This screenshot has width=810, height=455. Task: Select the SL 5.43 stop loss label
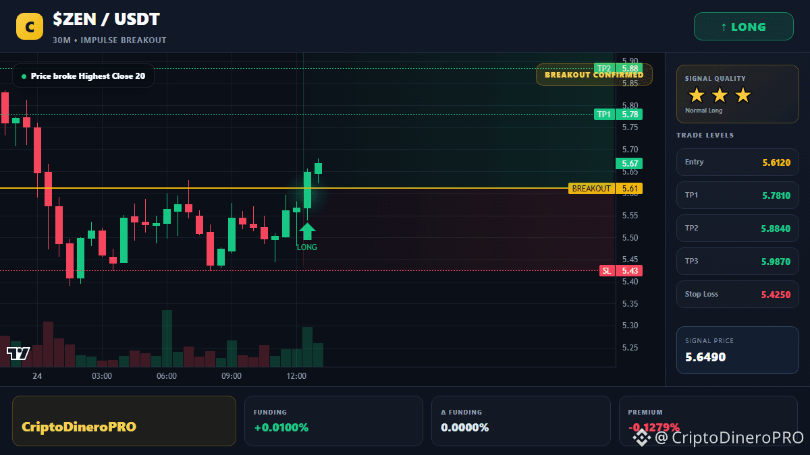pos(621,270)
